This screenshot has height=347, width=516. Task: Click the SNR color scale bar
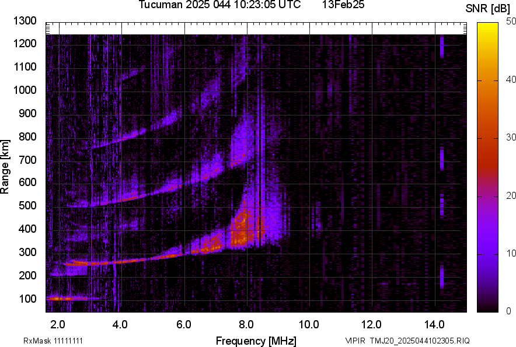coord(487,167)
